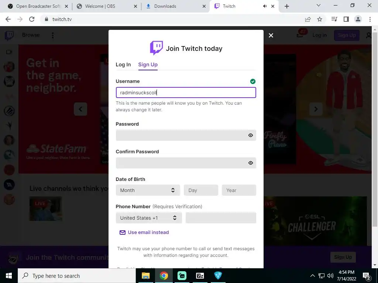
Task: Close the Open Broadcaster Software tab
Action: (66, 6)
